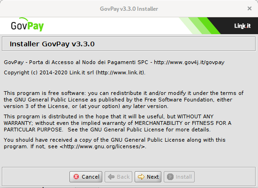Click the http://www.gov4j.it/govpay URL text
Screen dimensions: 258x188
[189, 62]
